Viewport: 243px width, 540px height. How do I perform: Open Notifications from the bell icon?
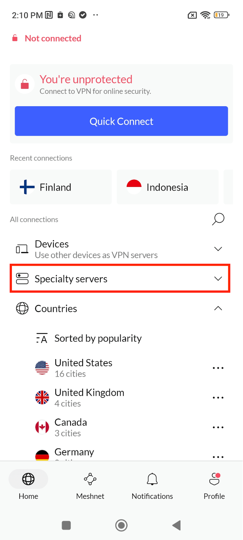[152, 479]
